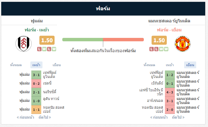Click Fulham's 1.50 form rating badge
Screen dimensions: 208x127
click(47, 40)
